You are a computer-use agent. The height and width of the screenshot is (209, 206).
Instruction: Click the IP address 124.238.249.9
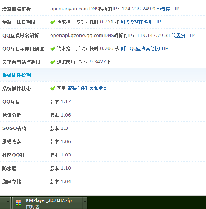click(x=138, y=9)
